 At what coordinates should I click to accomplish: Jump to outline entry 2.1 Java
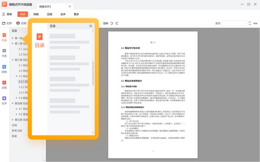coord(23,49)
